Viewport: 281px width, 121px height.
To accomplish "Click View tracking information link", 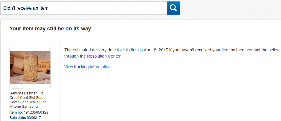I will (x=87, y=67).
